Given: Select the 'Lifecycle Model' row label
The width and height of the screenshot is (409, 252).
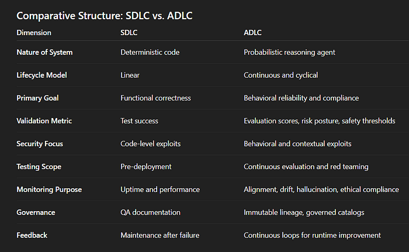Looking at the screenshot, I should point(41,75).
